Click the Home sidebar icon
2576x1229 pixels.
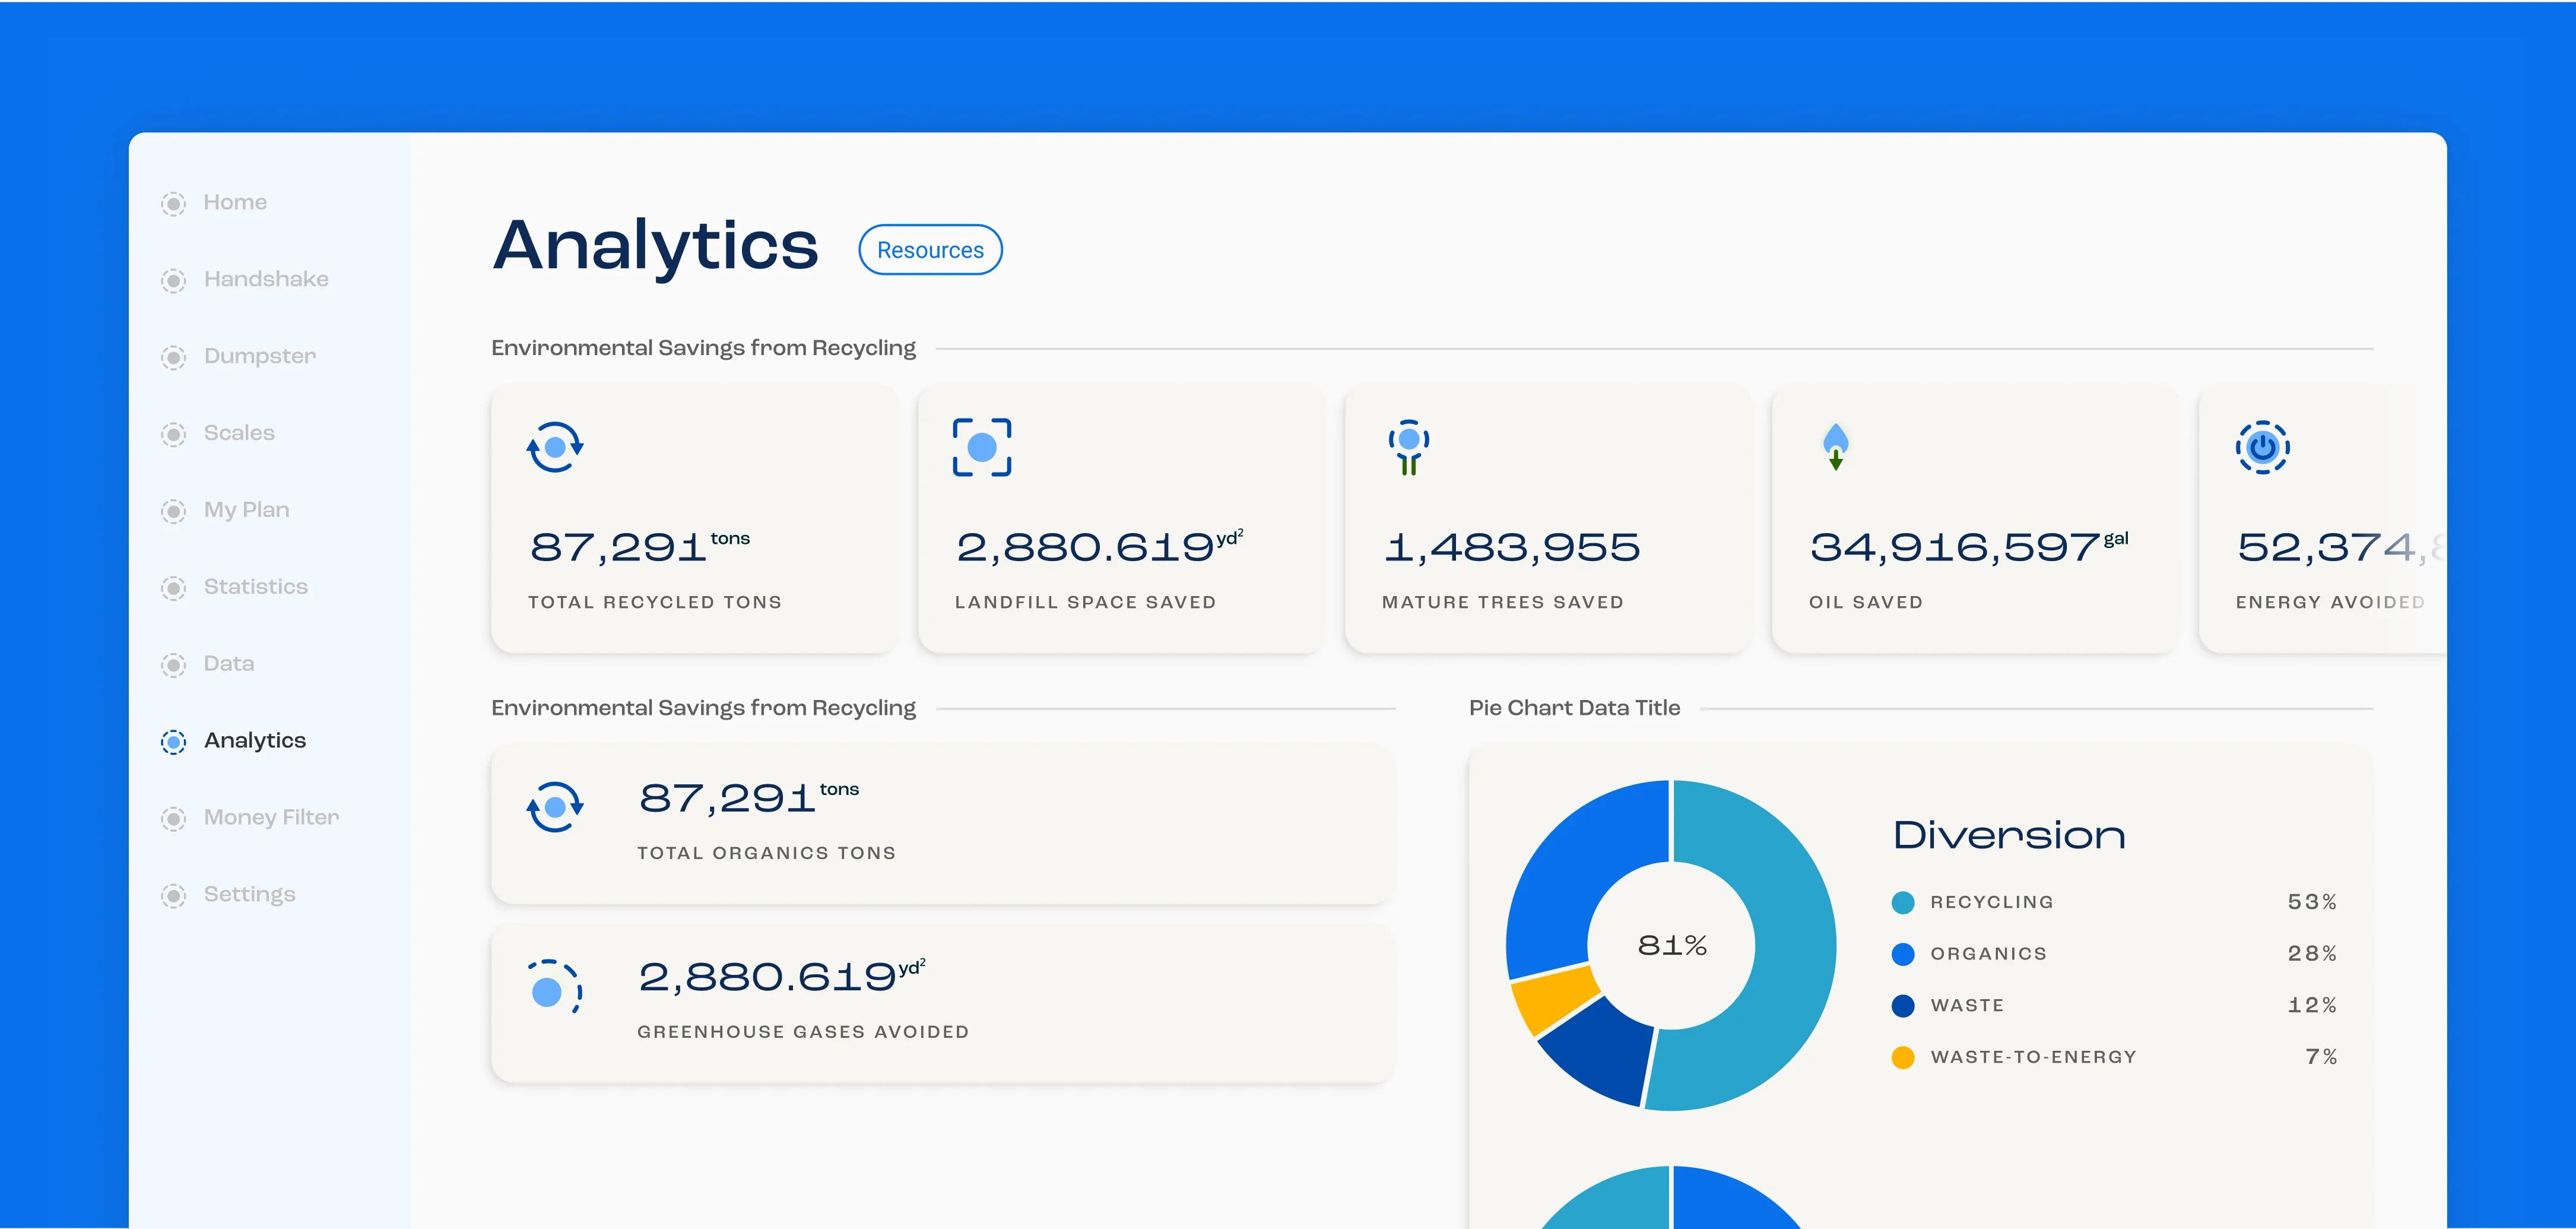point(173,203)
